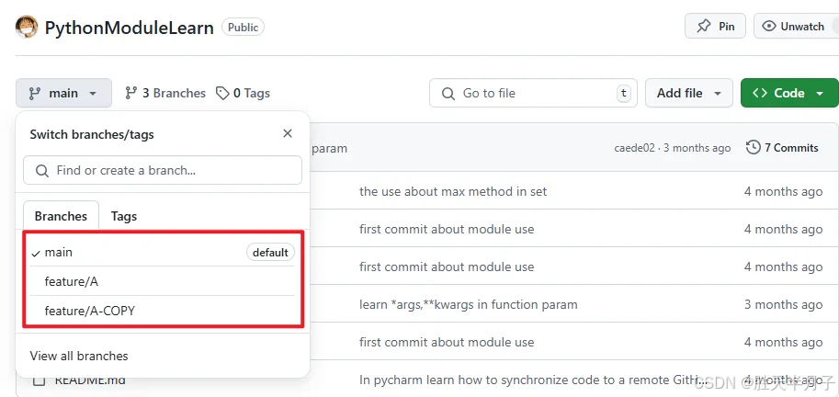Open the green Code dropdown button
This screenshot has width=839, height=397.
coord(789,93)
